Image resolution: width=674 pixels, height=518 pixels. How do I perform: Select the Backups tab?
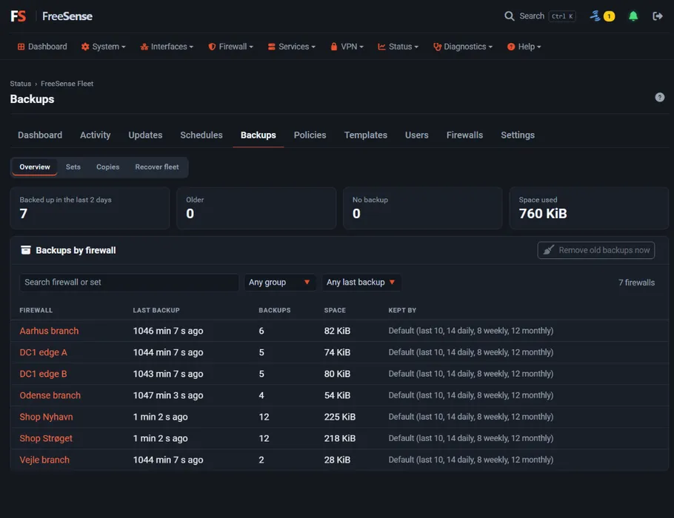pos(258,135)
